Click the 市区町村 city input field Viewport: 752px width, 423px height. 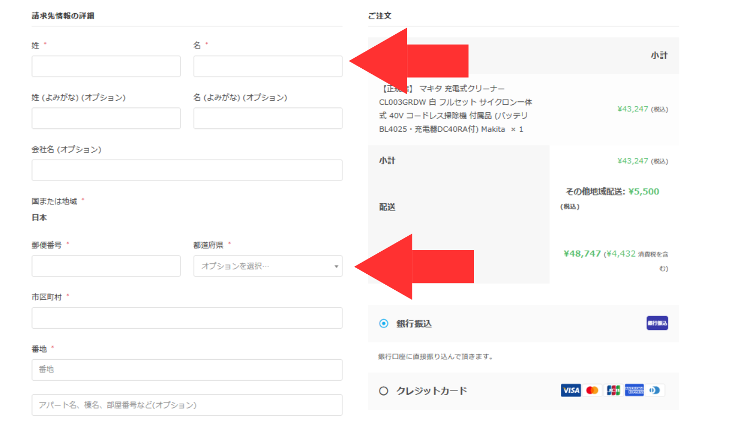pyautogui.click(x=187, y=318)
